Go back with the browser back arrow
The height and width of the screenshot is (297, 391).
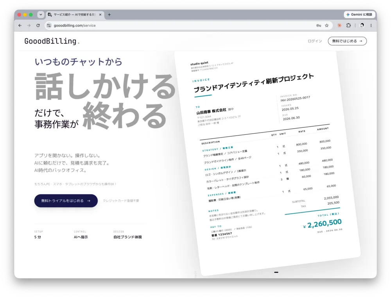(20, 25)
